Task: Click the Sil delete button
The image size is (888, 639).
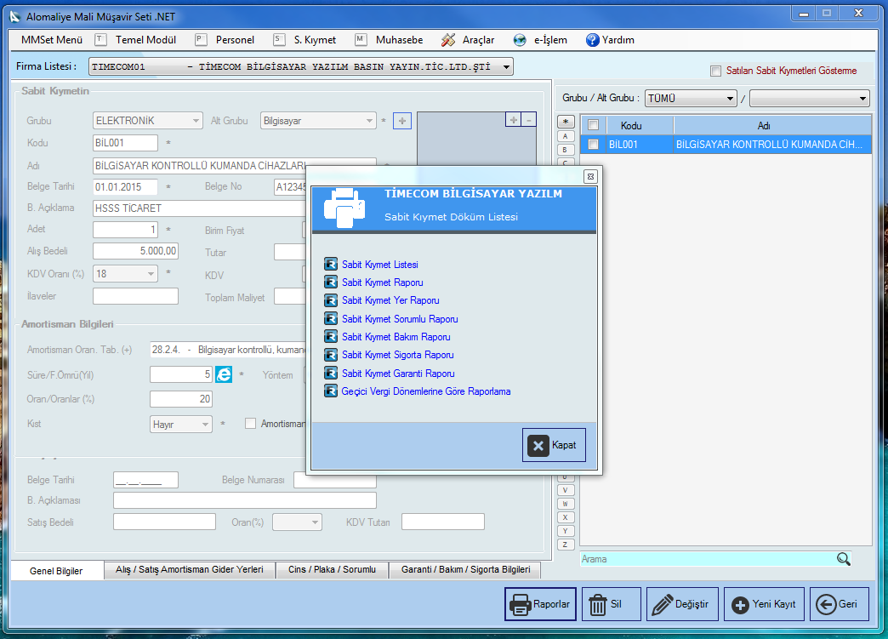Action: coord(611,604)
